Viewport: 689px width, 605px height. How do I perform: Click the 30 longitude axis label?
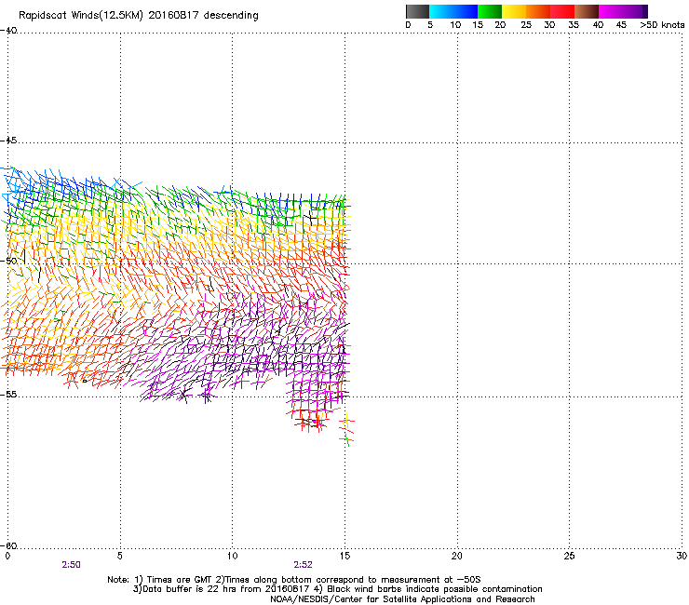(682, 556)
